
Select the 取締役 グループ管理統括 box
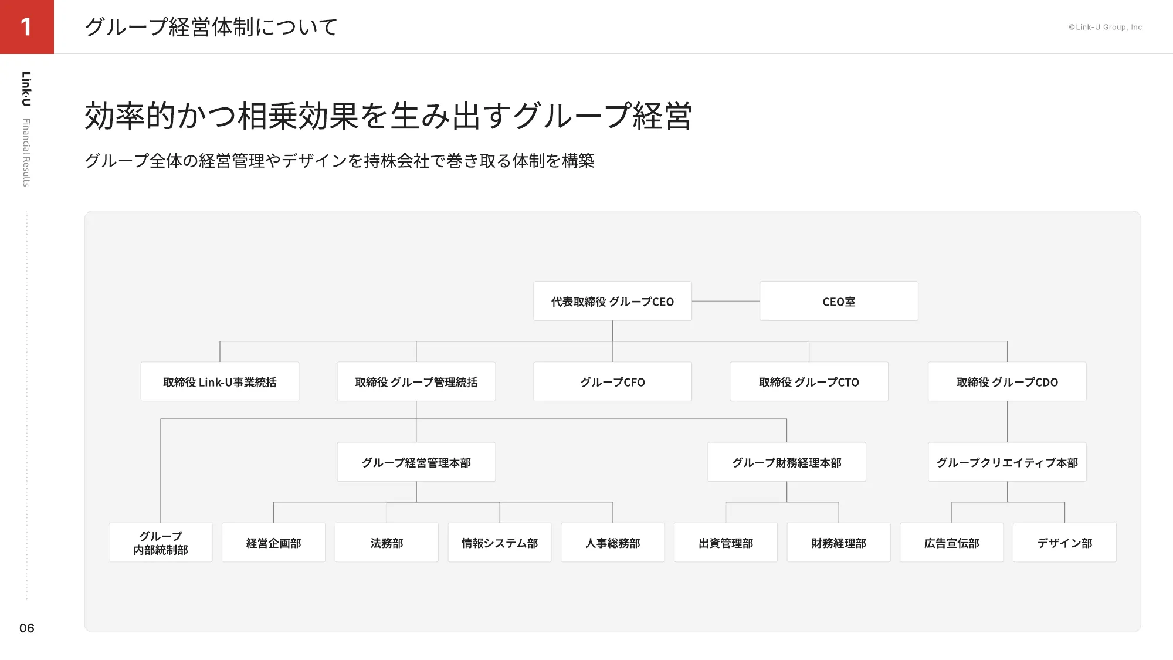[416, 382]
